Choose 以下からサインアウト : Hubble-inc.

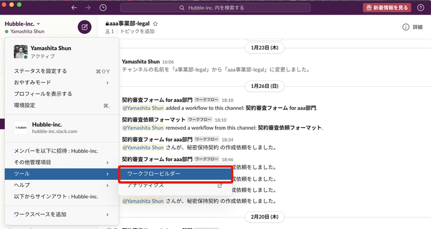[x=62, y=197]
